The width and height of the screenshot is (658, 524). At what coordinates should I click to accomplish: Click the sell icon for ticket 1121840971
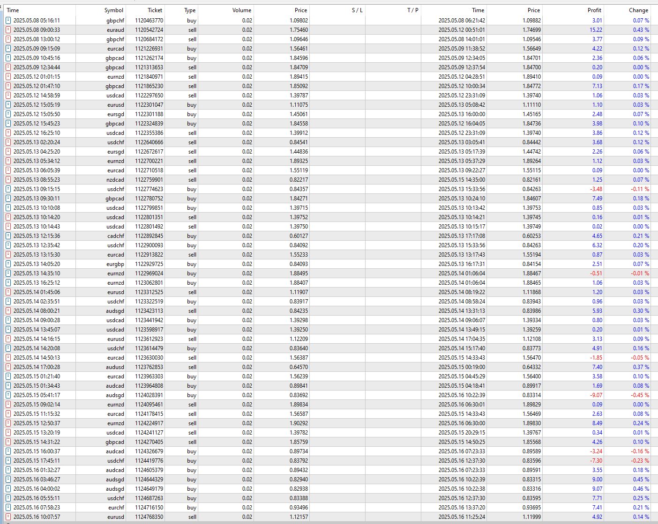point(8,77)
